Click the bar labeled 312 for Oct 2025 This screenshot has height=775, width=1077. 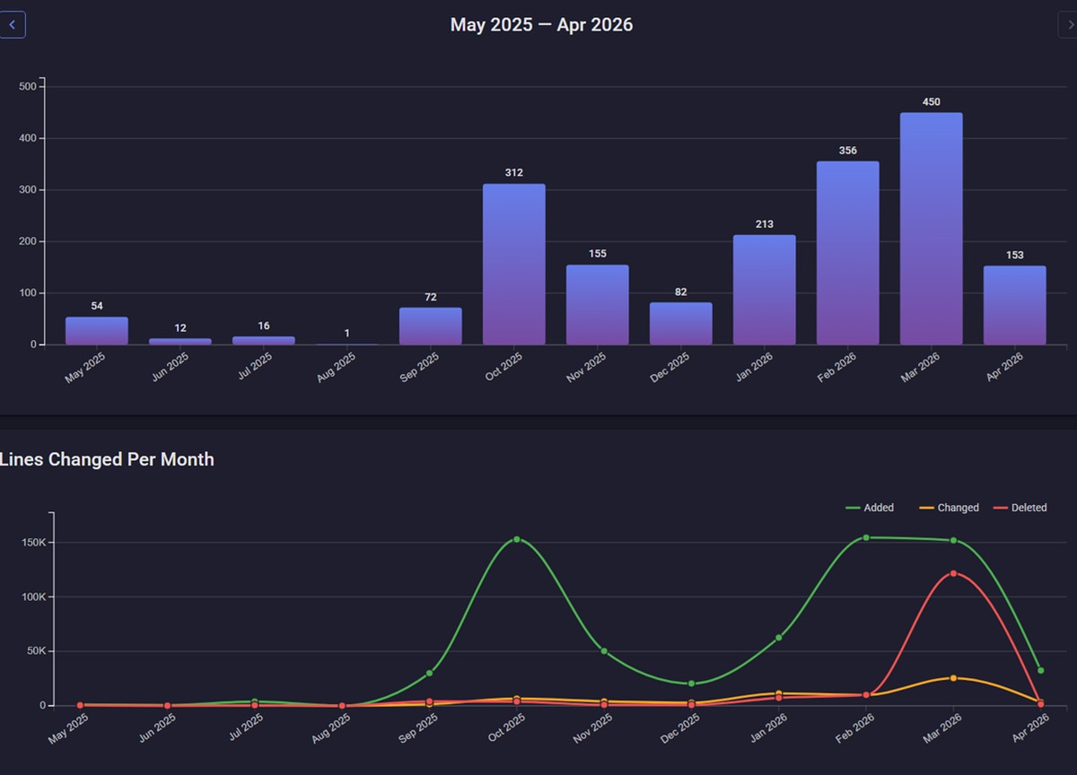point(512,265)
